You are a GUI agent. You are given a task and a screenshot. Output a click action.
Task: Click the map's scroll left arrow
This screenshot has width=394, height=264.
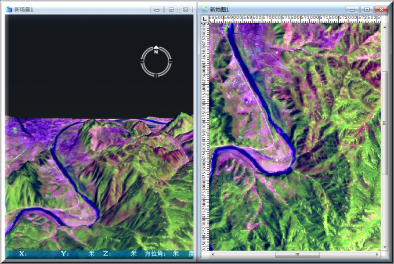(212, 255)
